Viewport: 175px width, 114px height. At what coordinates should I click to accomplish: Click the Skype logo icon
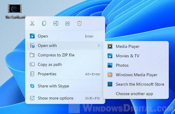(32, 86)
